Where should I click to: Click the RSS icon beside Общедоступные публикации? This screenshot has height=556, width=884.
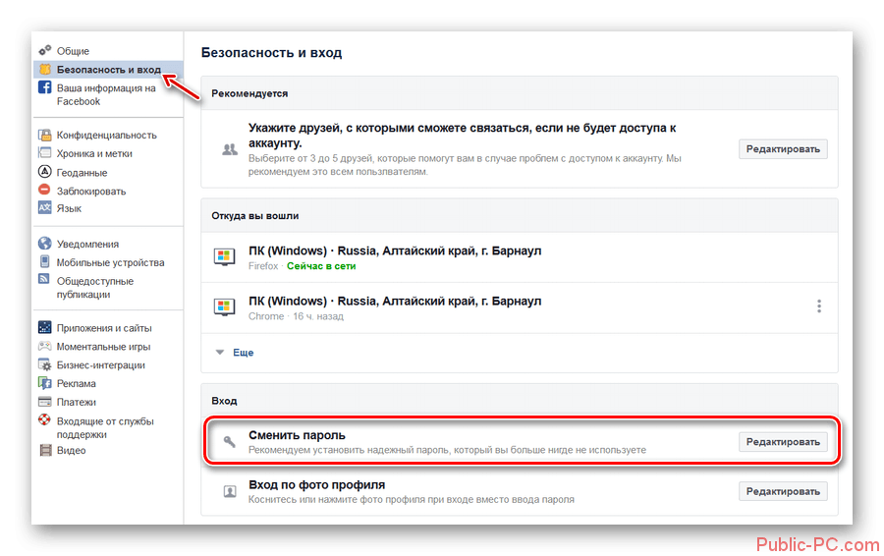pos(45,281)
